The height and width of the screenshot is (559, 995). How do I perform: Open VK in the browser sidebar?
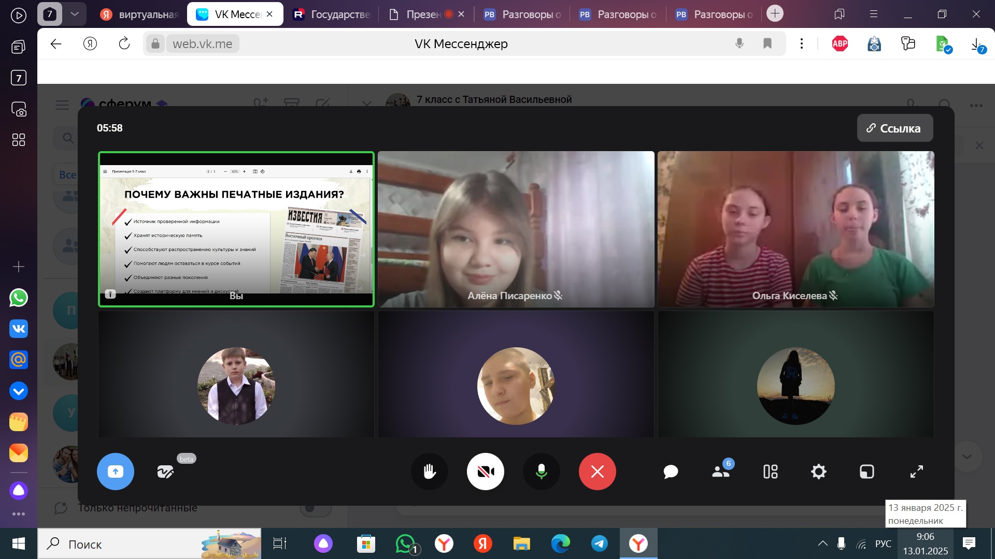point(19,329)
